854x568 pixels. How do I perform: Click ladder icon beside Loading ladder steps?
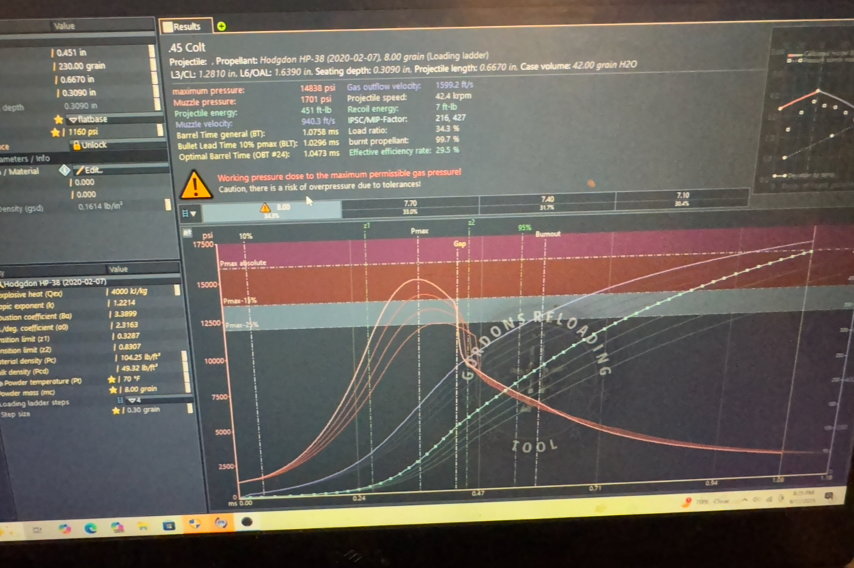121,400
